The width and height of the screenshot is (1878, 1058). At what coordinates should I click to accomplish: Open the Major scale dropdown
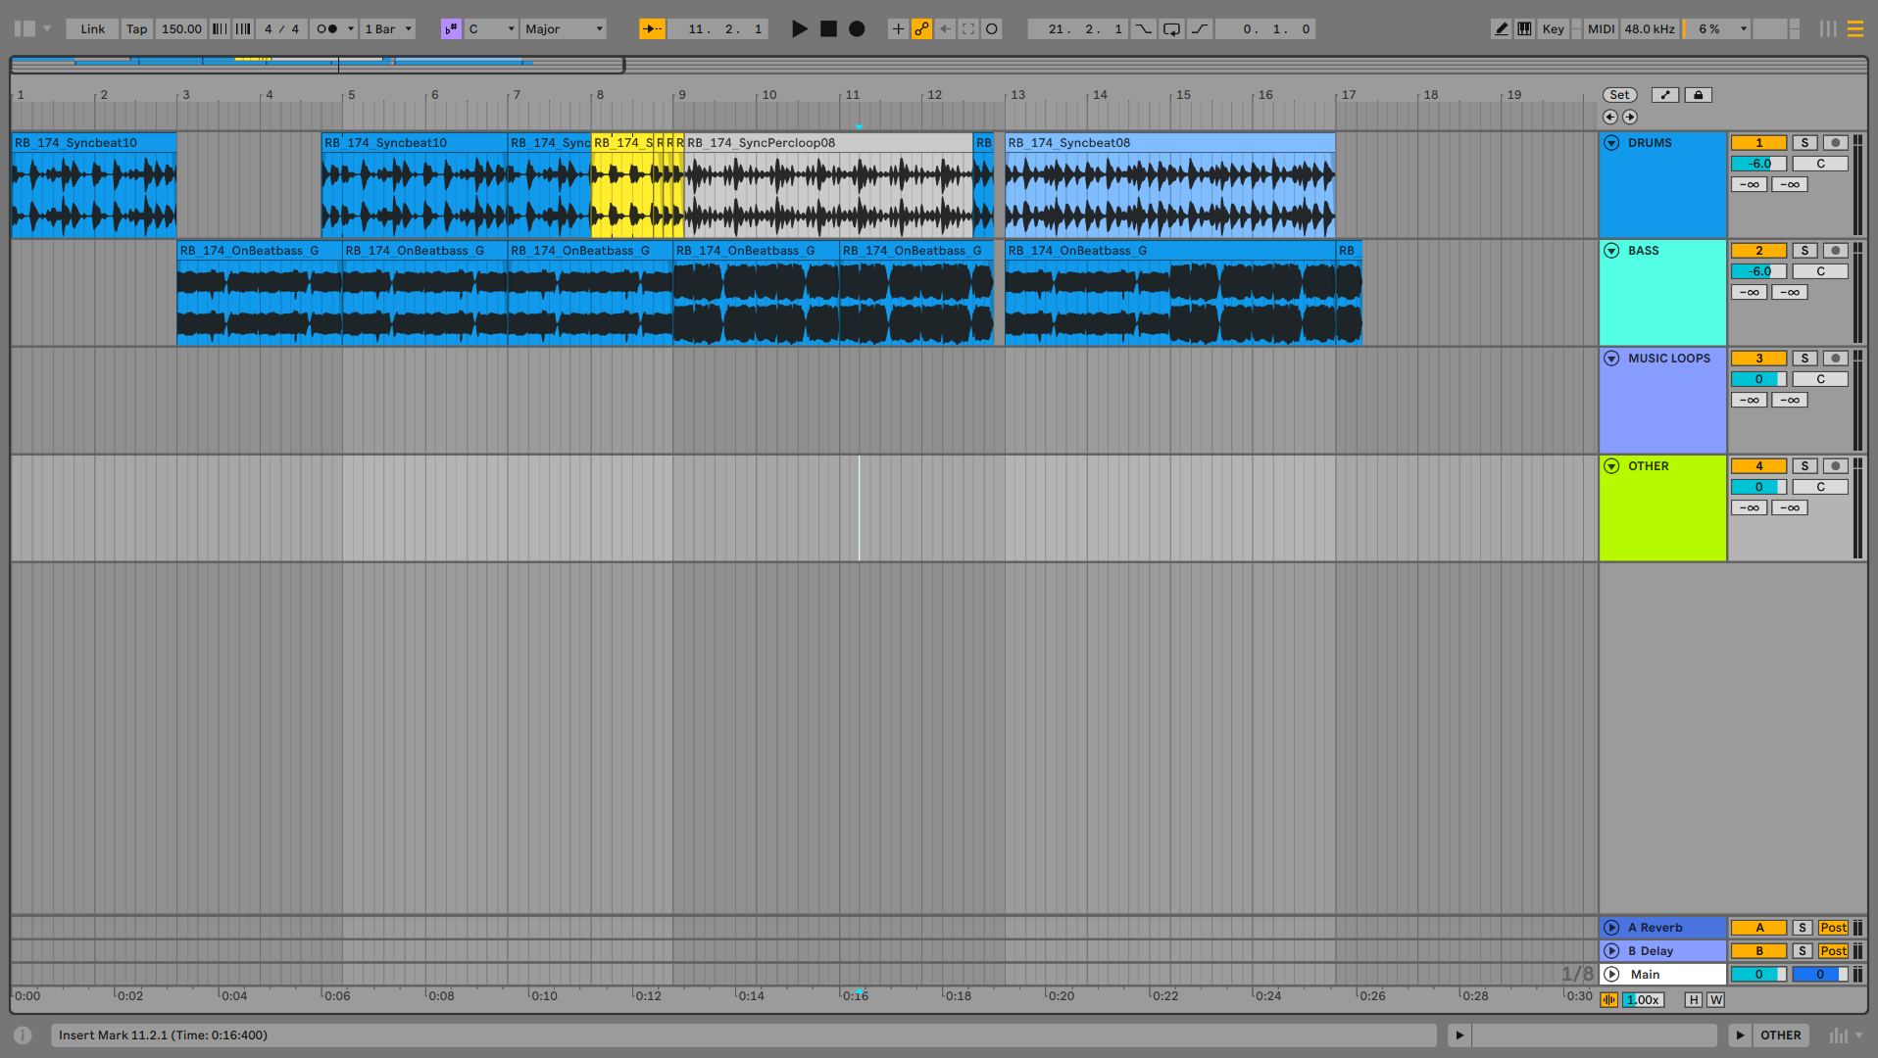[564, 29]
